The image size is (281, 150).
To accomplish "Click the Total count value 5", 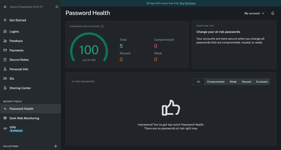I will pos(121,46).
